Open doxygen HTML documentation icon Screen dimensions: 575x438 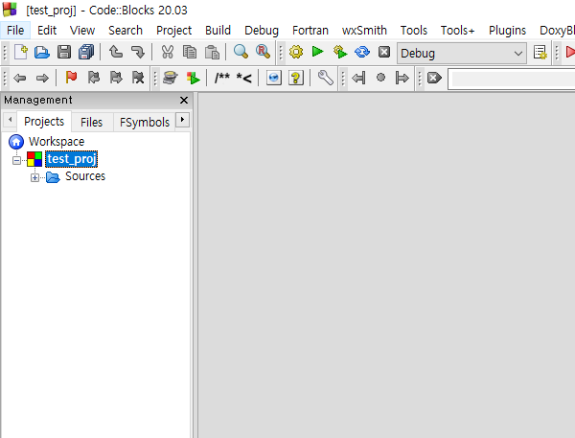[273, 78]
